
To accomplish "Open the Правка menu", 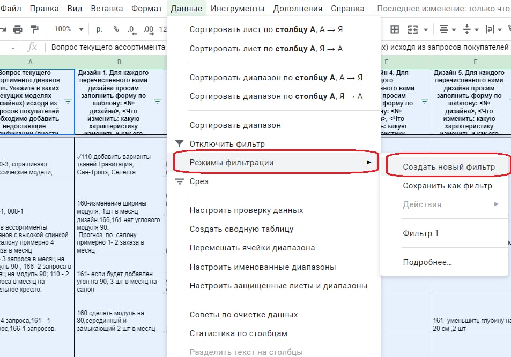I will (x=45, y=9).
